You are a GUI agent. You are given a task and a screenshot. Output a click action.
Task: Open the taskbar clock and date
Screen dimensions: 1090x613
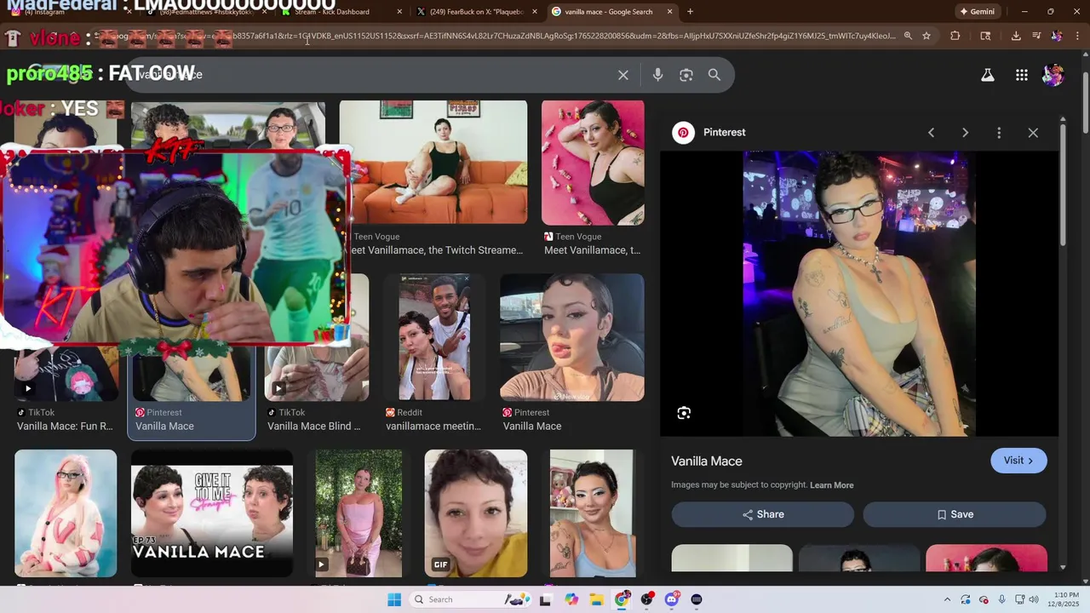click(x=1065, y=599)
